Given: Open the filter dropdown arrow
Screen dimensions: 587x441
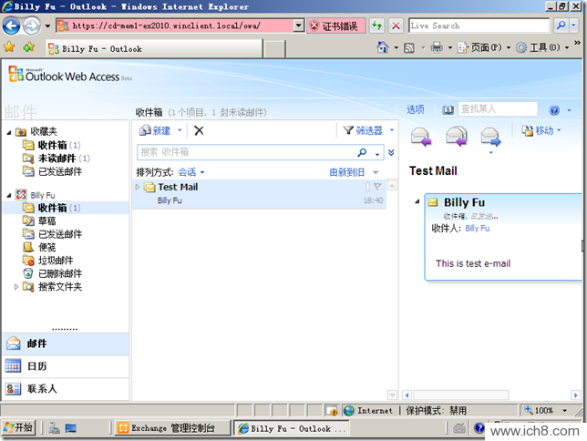Looking at the screenshot, I should tap(392, 130).
